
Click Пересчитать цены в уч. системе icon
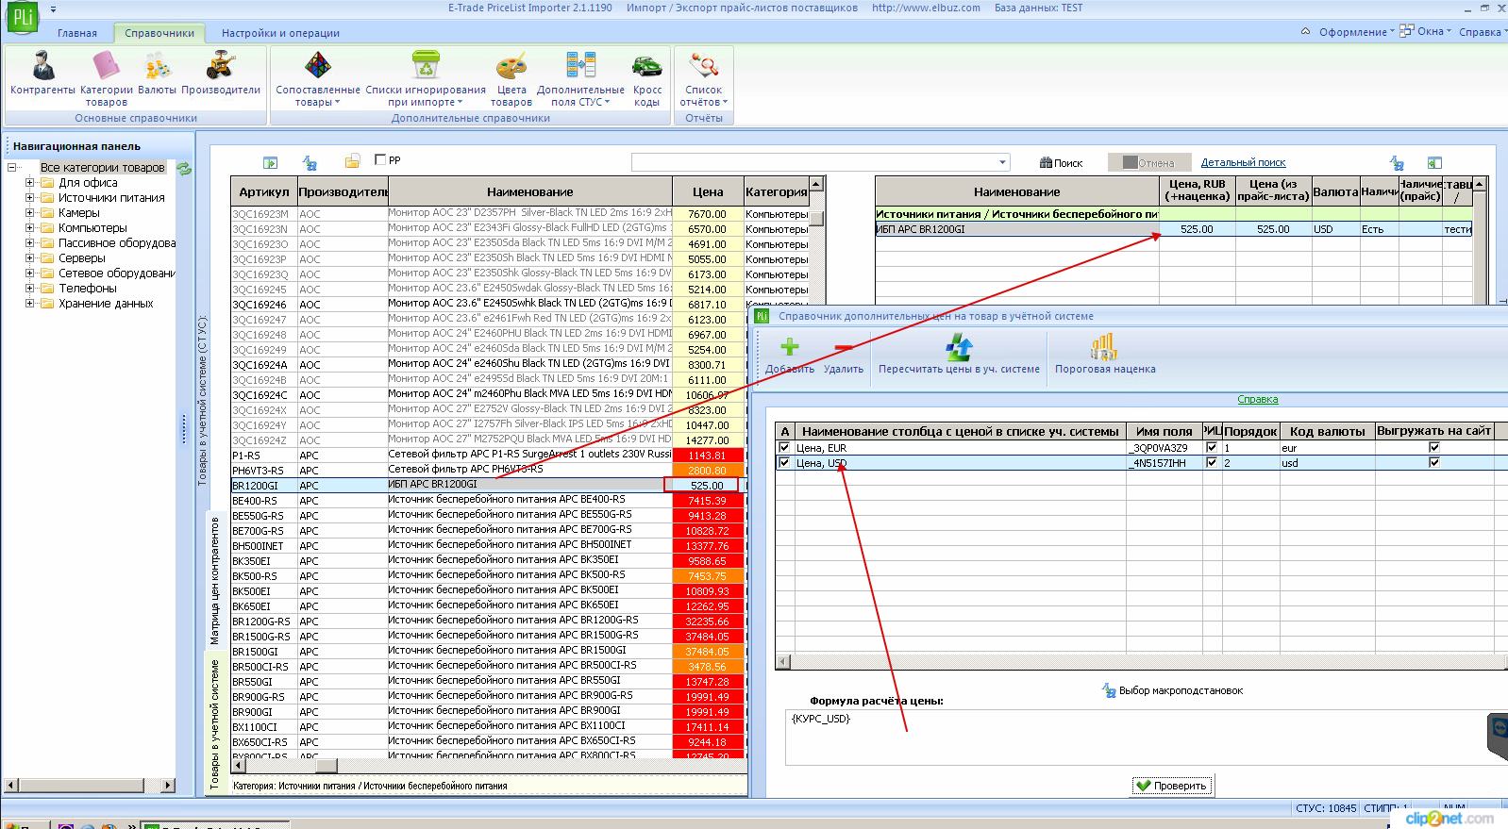point(959,347)
